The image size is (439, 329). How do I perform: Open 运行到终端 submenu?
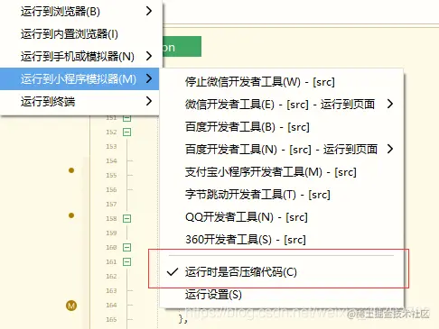click(79, 102)
